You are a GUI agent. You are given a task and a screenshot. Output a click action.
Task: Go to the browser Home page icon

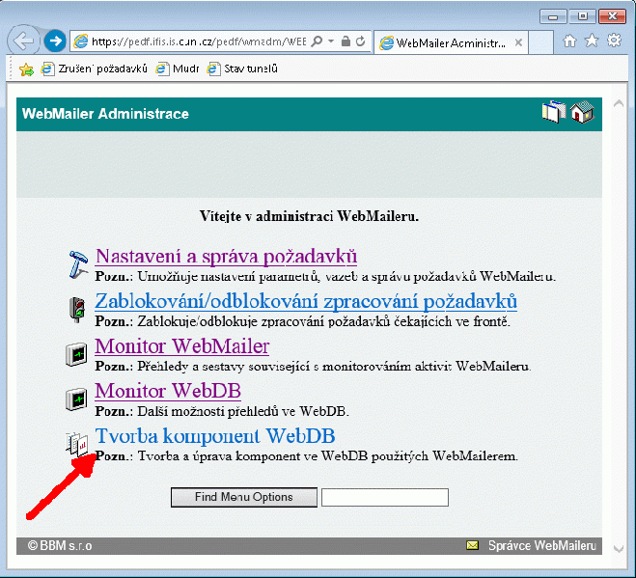(569, 41)
